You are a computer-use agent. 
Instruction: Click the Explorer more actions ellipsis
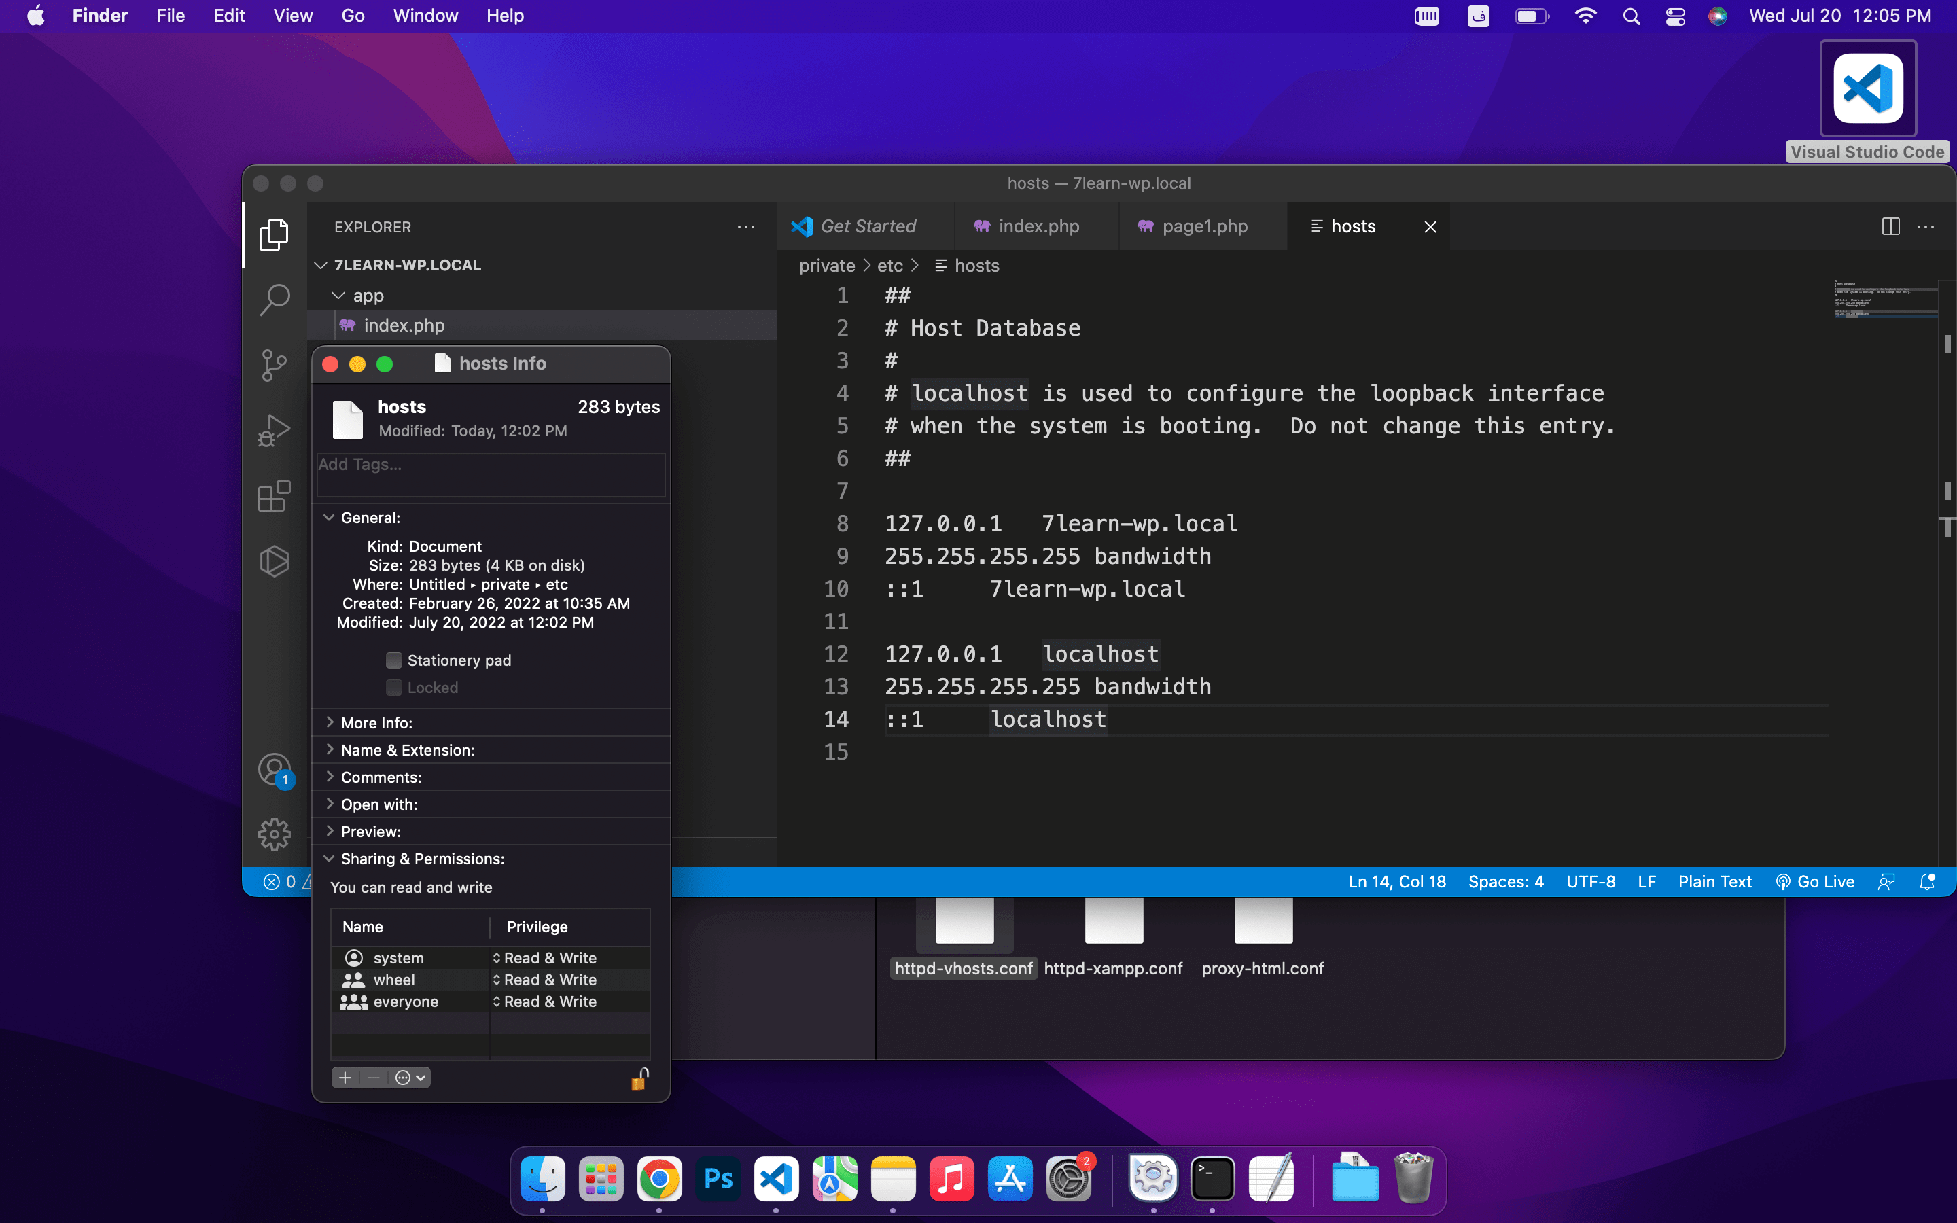745,228
